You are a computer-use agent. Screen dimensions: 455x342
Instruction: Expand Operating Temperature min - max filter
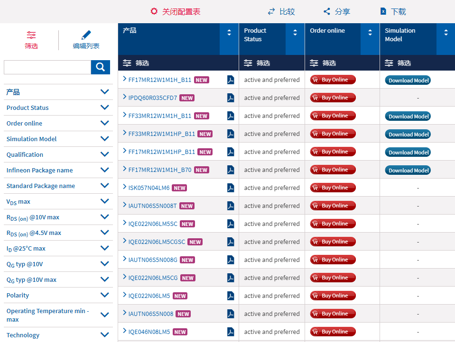pos(104,315)
